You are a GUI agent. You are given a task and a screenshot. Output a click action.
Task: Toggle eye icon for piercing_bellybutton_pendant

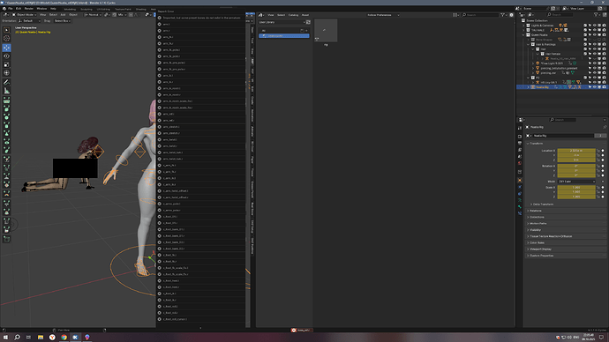click(594, 68)
